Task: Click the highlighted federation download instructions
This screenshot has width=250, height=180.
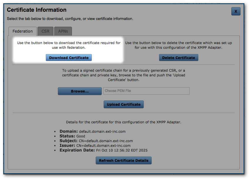Action: click(68, 45)
